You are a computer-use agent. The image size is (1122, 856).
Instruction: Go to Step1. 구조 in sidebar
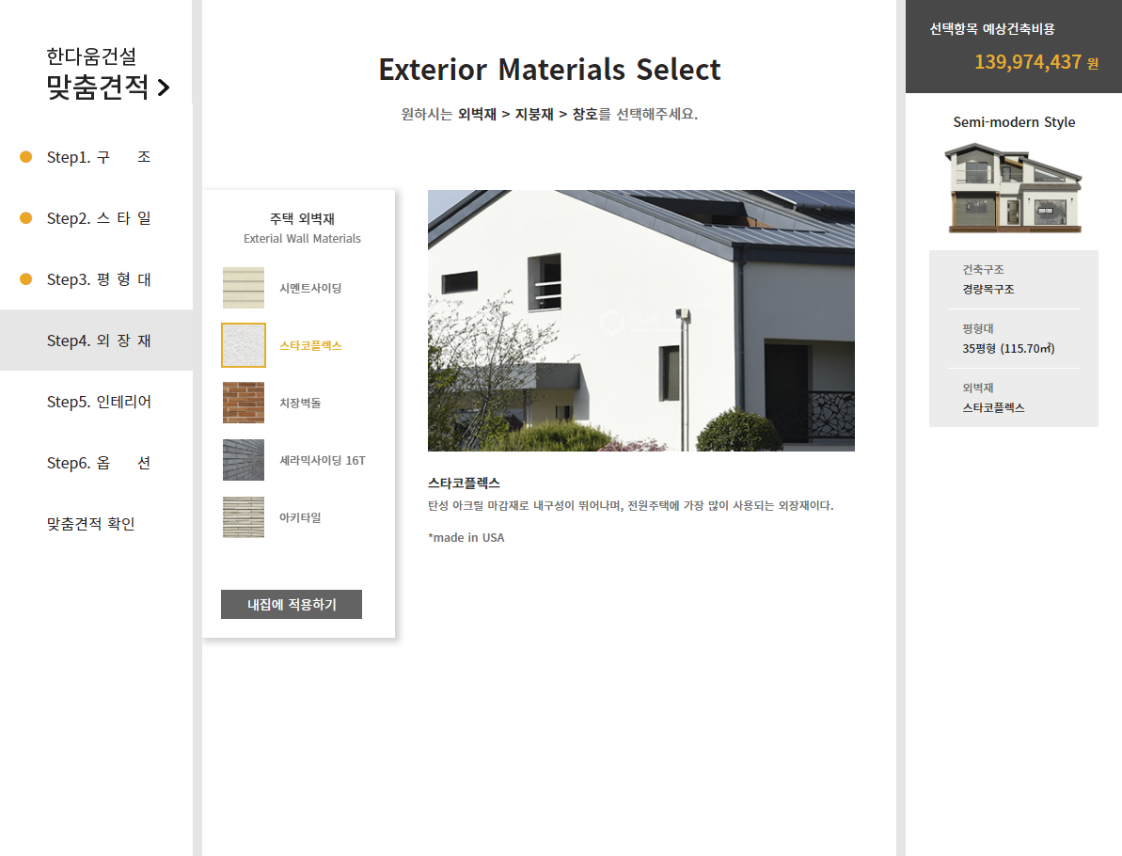point(99,157)
